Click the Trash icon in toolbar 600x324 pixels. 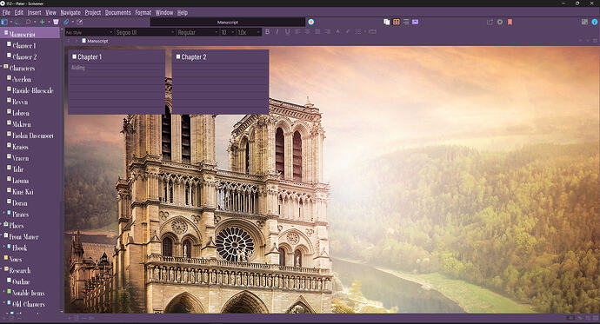tap(56, 23)
